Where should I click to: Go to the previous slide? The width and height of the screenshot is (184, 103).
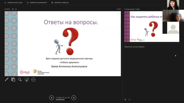(x=51, y=98)
